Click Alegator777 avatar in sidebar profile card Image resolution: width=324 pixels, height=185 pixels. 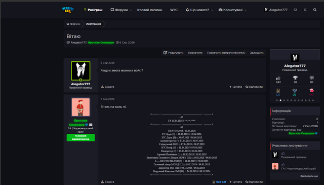pyautogui.click(x=295, y=58)
